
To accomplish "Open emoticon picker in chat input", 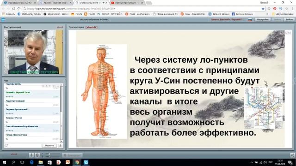I will [7, 146].
